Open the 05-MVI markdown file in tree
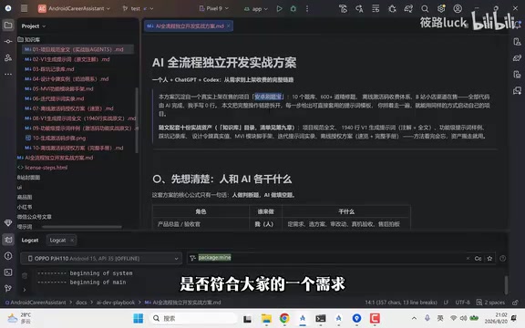 (x=59, y=88)
